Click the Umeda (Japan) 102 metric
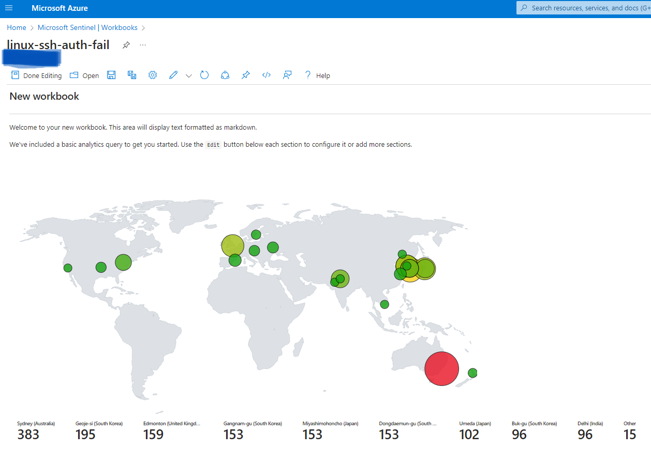The width and height of the screenshot is (651, 449). [x=475, y=430]
